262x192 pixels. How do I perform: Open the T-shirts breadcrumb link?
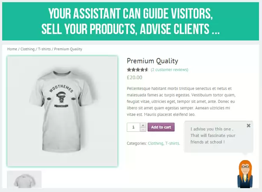pyautogui.click(x=44, y=49)
